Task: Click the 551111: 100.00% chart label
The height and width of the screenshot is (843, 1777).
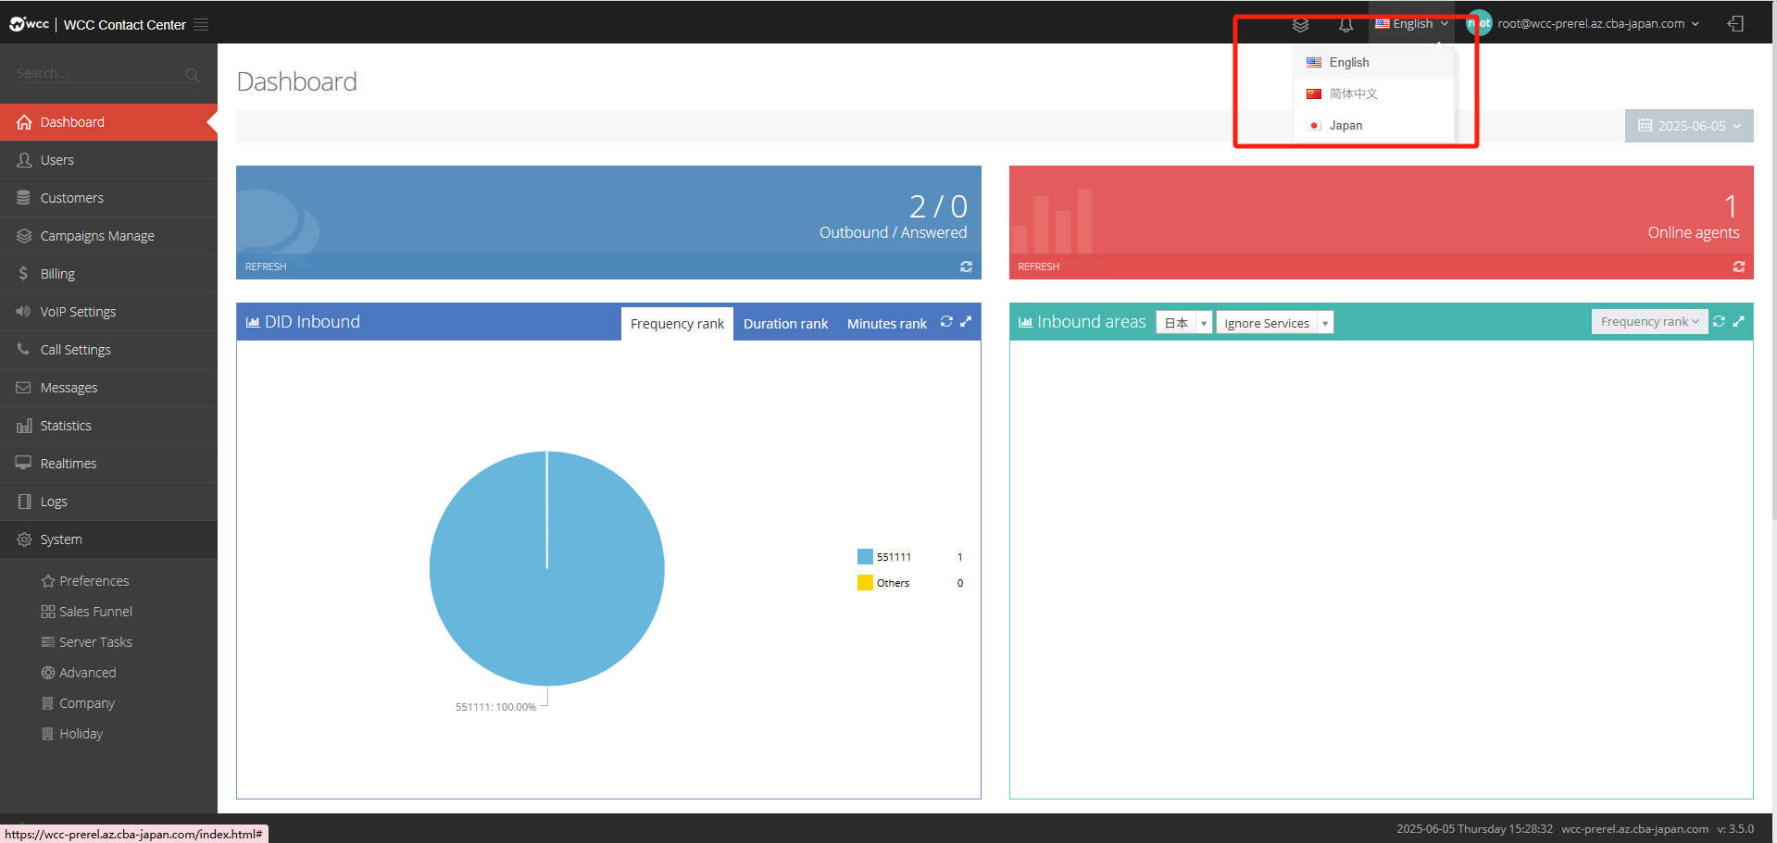Action: pos(495,707)
